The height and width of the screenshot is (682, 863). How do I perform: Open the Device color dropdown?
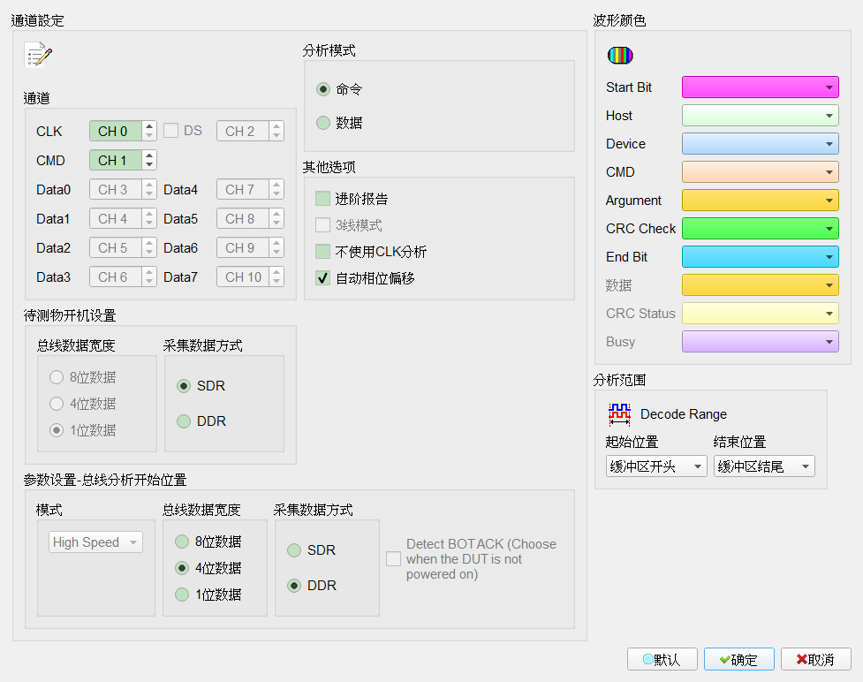[x=760, y=144]
